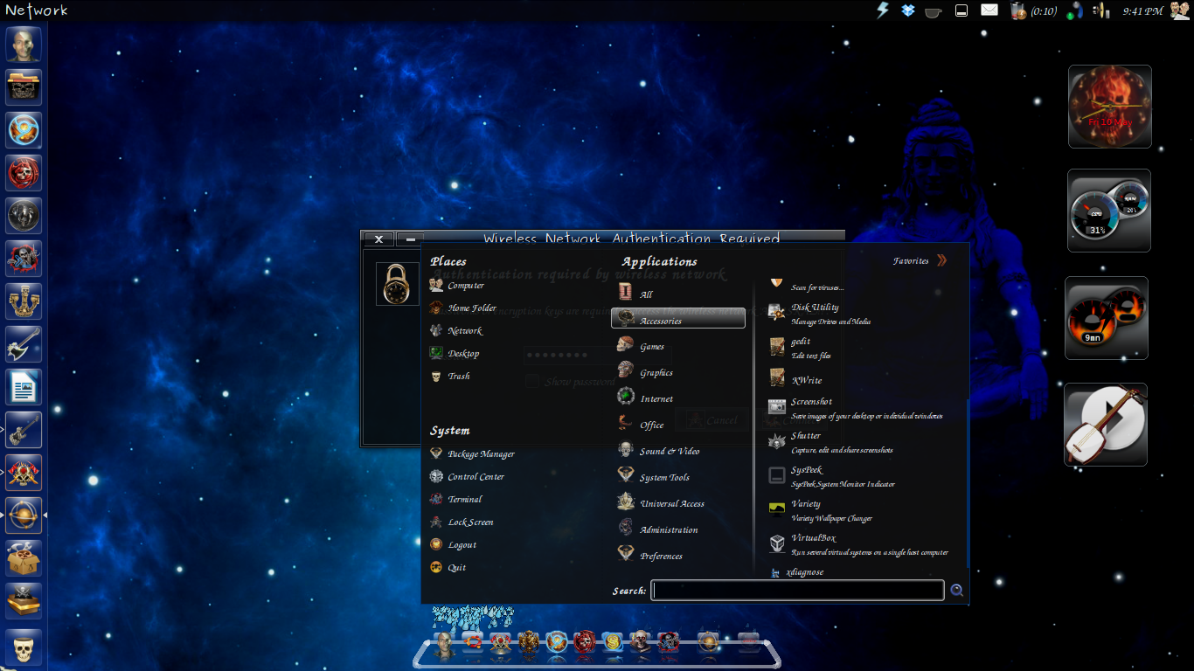Click the lightning bolt tray icon
The width and height of the screenshot is (1194, 671).
(x=883, y=10)
